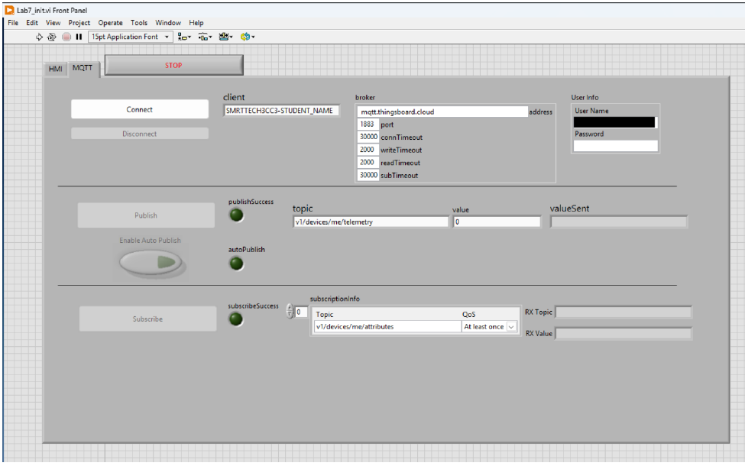Open the Align Objects toolbar menu

pyautogui.click(x=184, y=37)
